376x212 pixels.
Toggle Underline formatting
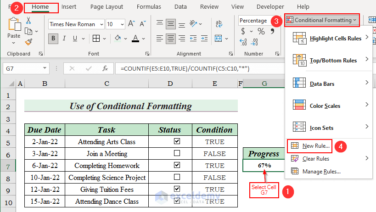click(75, 39)
